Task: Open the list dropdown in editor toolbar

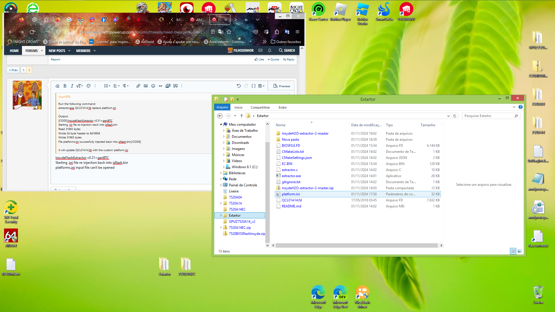Action: pyautogui.click(x=107, y=86)
